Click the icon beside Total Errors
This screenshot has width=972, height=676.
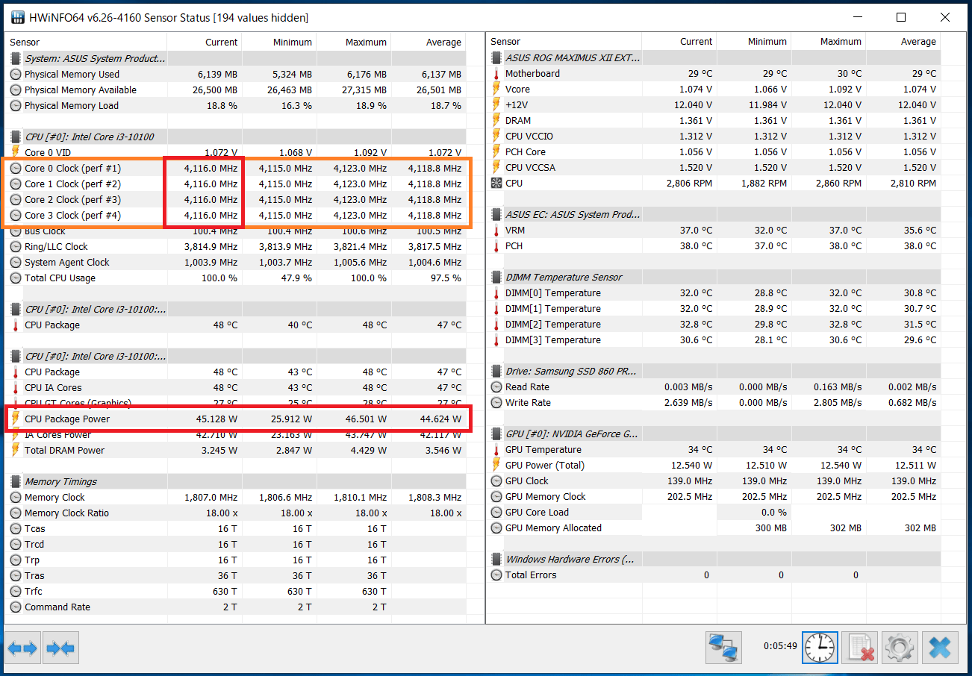click(496, 575)
